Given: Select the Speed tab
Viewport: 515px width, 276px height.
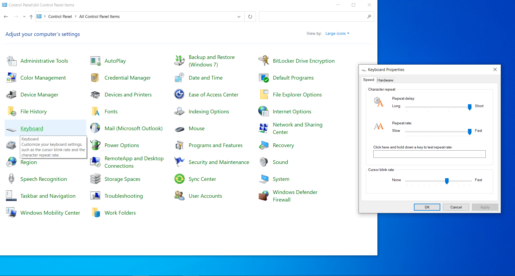Looking at the screenshot, I should 369,80.
